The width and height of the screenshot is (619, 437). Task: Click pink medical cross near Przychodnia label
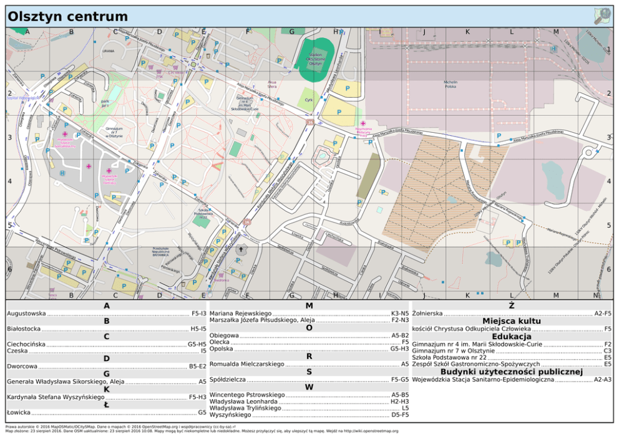click(x=363, y=124)
